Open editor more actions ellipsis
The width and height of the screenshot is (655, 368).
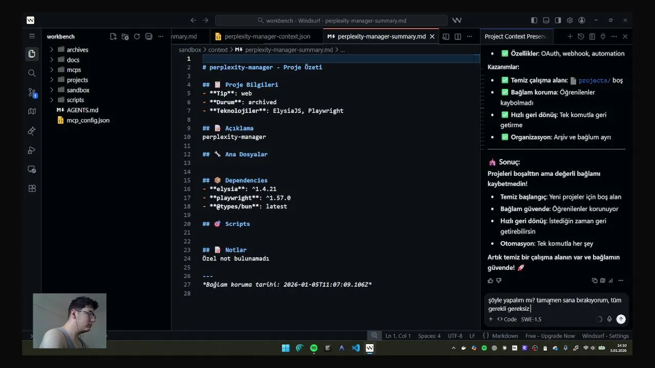tap(469, 37)
